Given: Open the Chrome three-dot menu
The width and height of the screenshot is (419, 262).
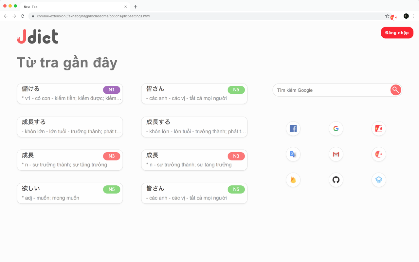Looking at the screenshot, I should [x=413, y=16].
